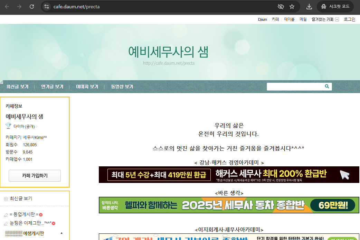The width and height of the screenshot is (360, 240).
Task: Switch to the 인기글 보기 tab
Action: click(51, 86)
